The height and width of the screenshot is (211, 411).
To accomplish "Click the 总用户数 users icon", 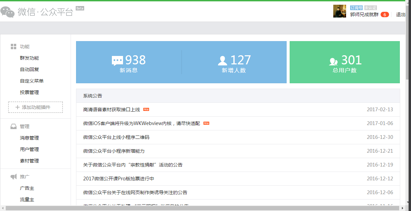I will coord(334,61).
